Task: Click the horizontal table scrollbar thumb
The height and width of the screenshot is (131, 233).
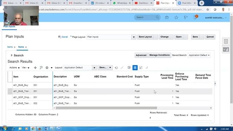Action: click(x=106, y=108)
